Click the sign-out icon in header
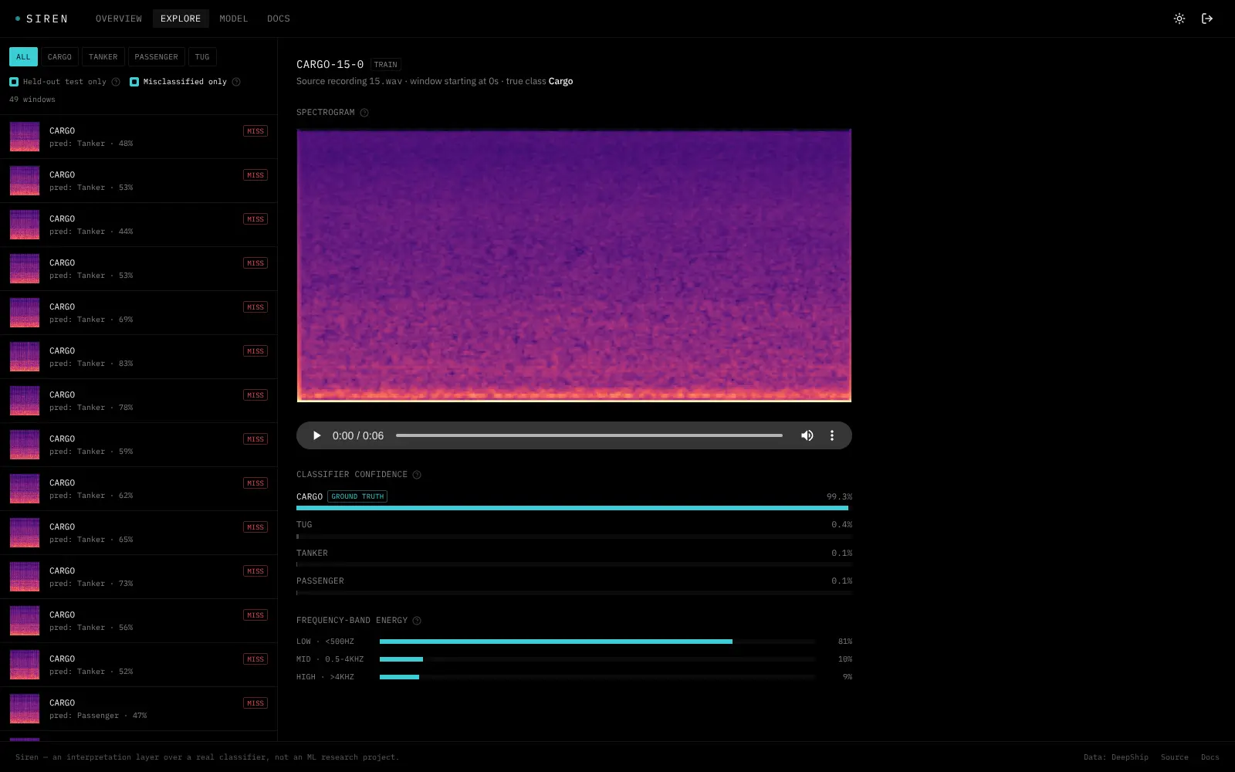The height and width of the screenshot is (772, 1235). tap(1207, 19)
